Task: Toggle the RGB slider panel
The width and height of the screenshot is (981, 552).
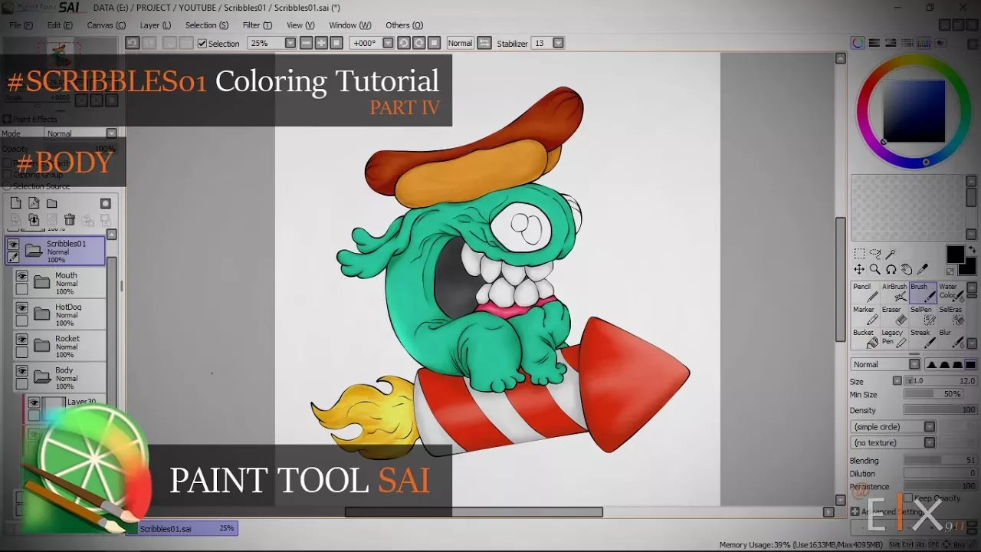Action: point(874,43)
